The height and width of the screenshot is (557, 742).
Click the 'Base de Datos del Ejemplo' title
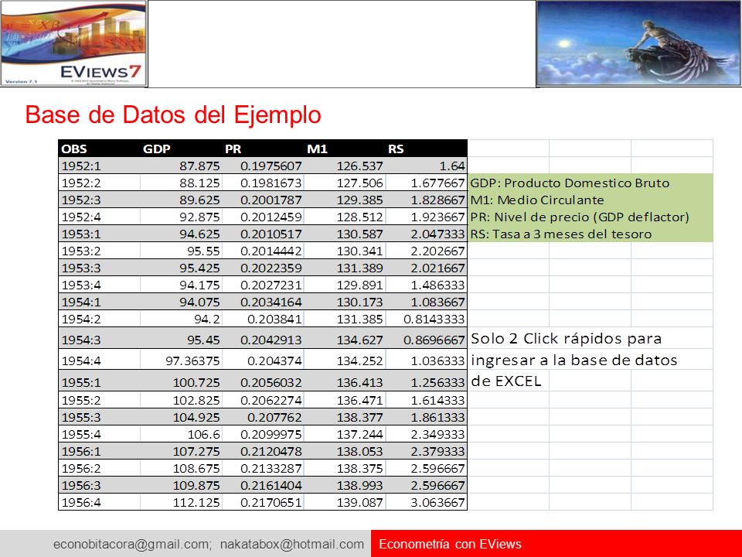point(173,114)
